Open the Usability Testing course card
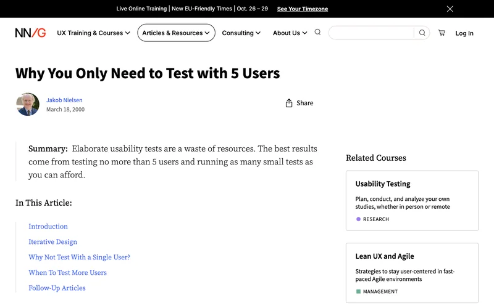Viewport: 494px width, 308px height. 412,201
